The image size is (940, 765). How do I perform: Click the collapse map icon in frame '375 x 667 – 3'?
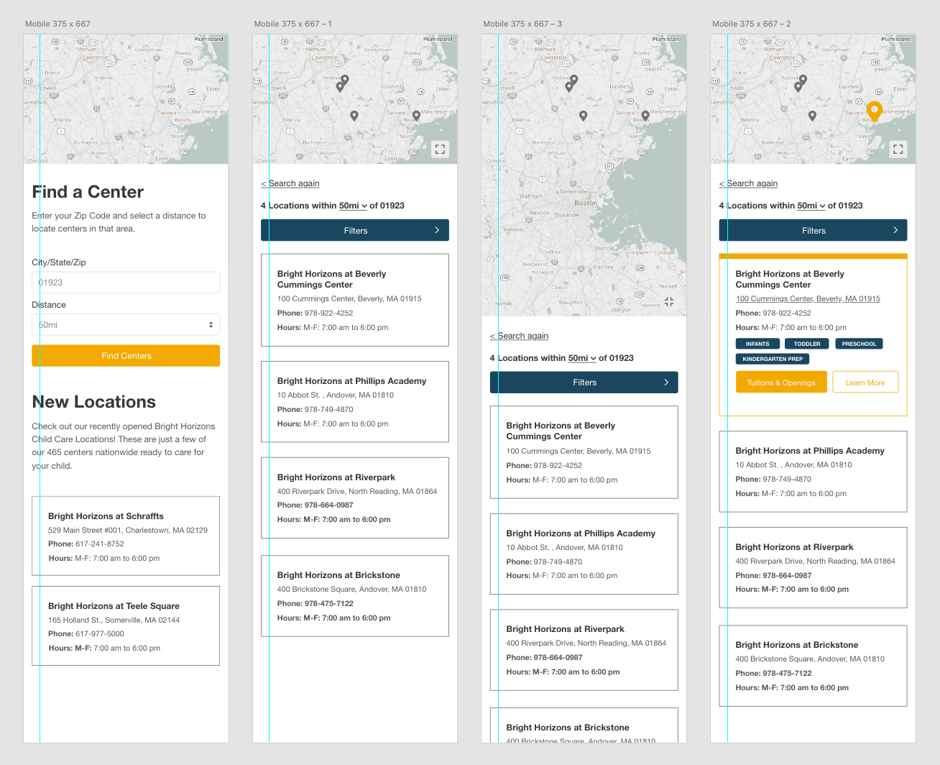(669, 302)
